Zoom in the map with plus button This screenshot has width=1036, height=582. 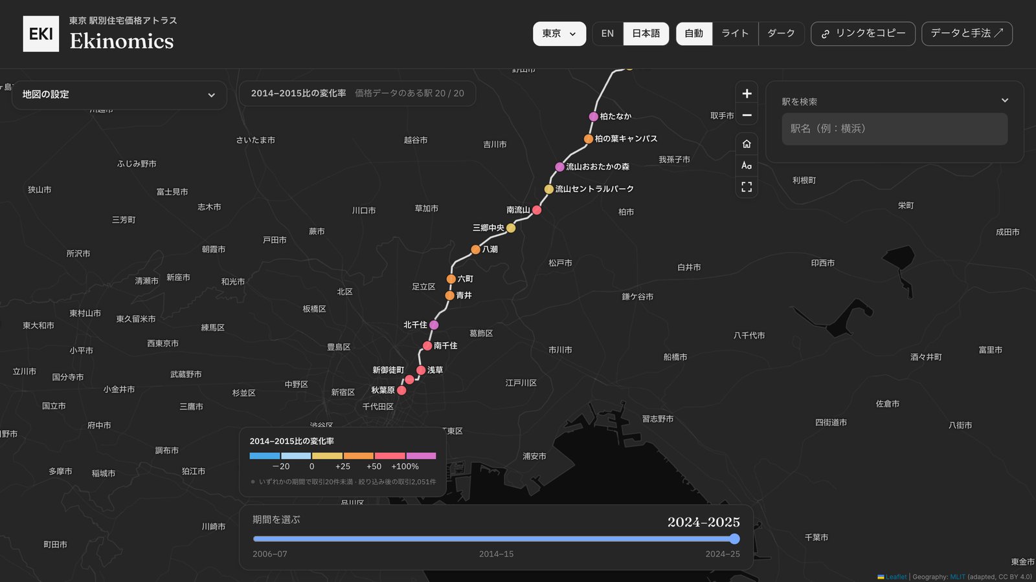point(747,94)
